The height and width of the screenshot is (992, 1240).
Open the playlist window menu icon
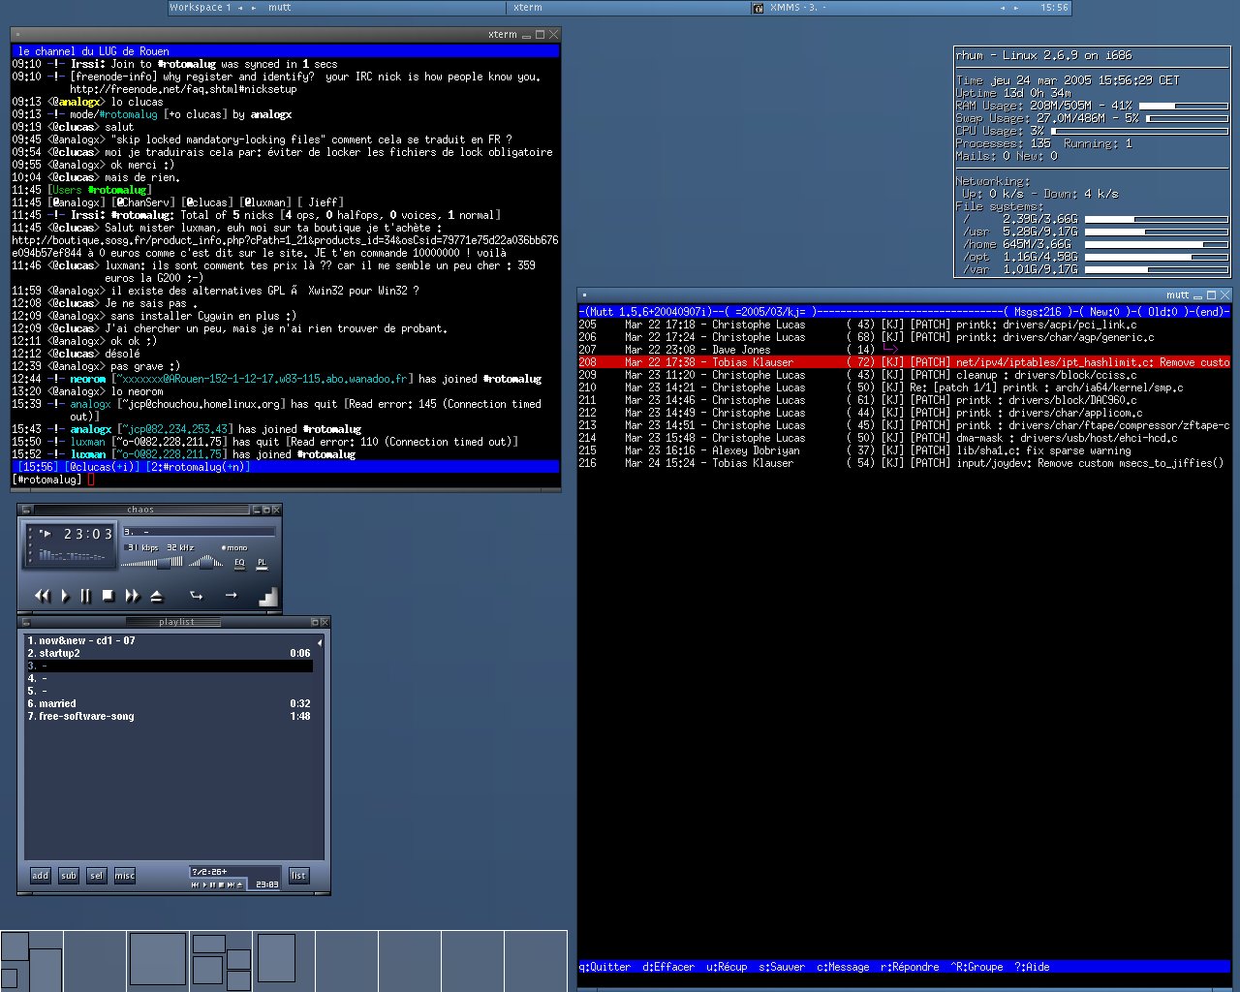coord(26,622)
